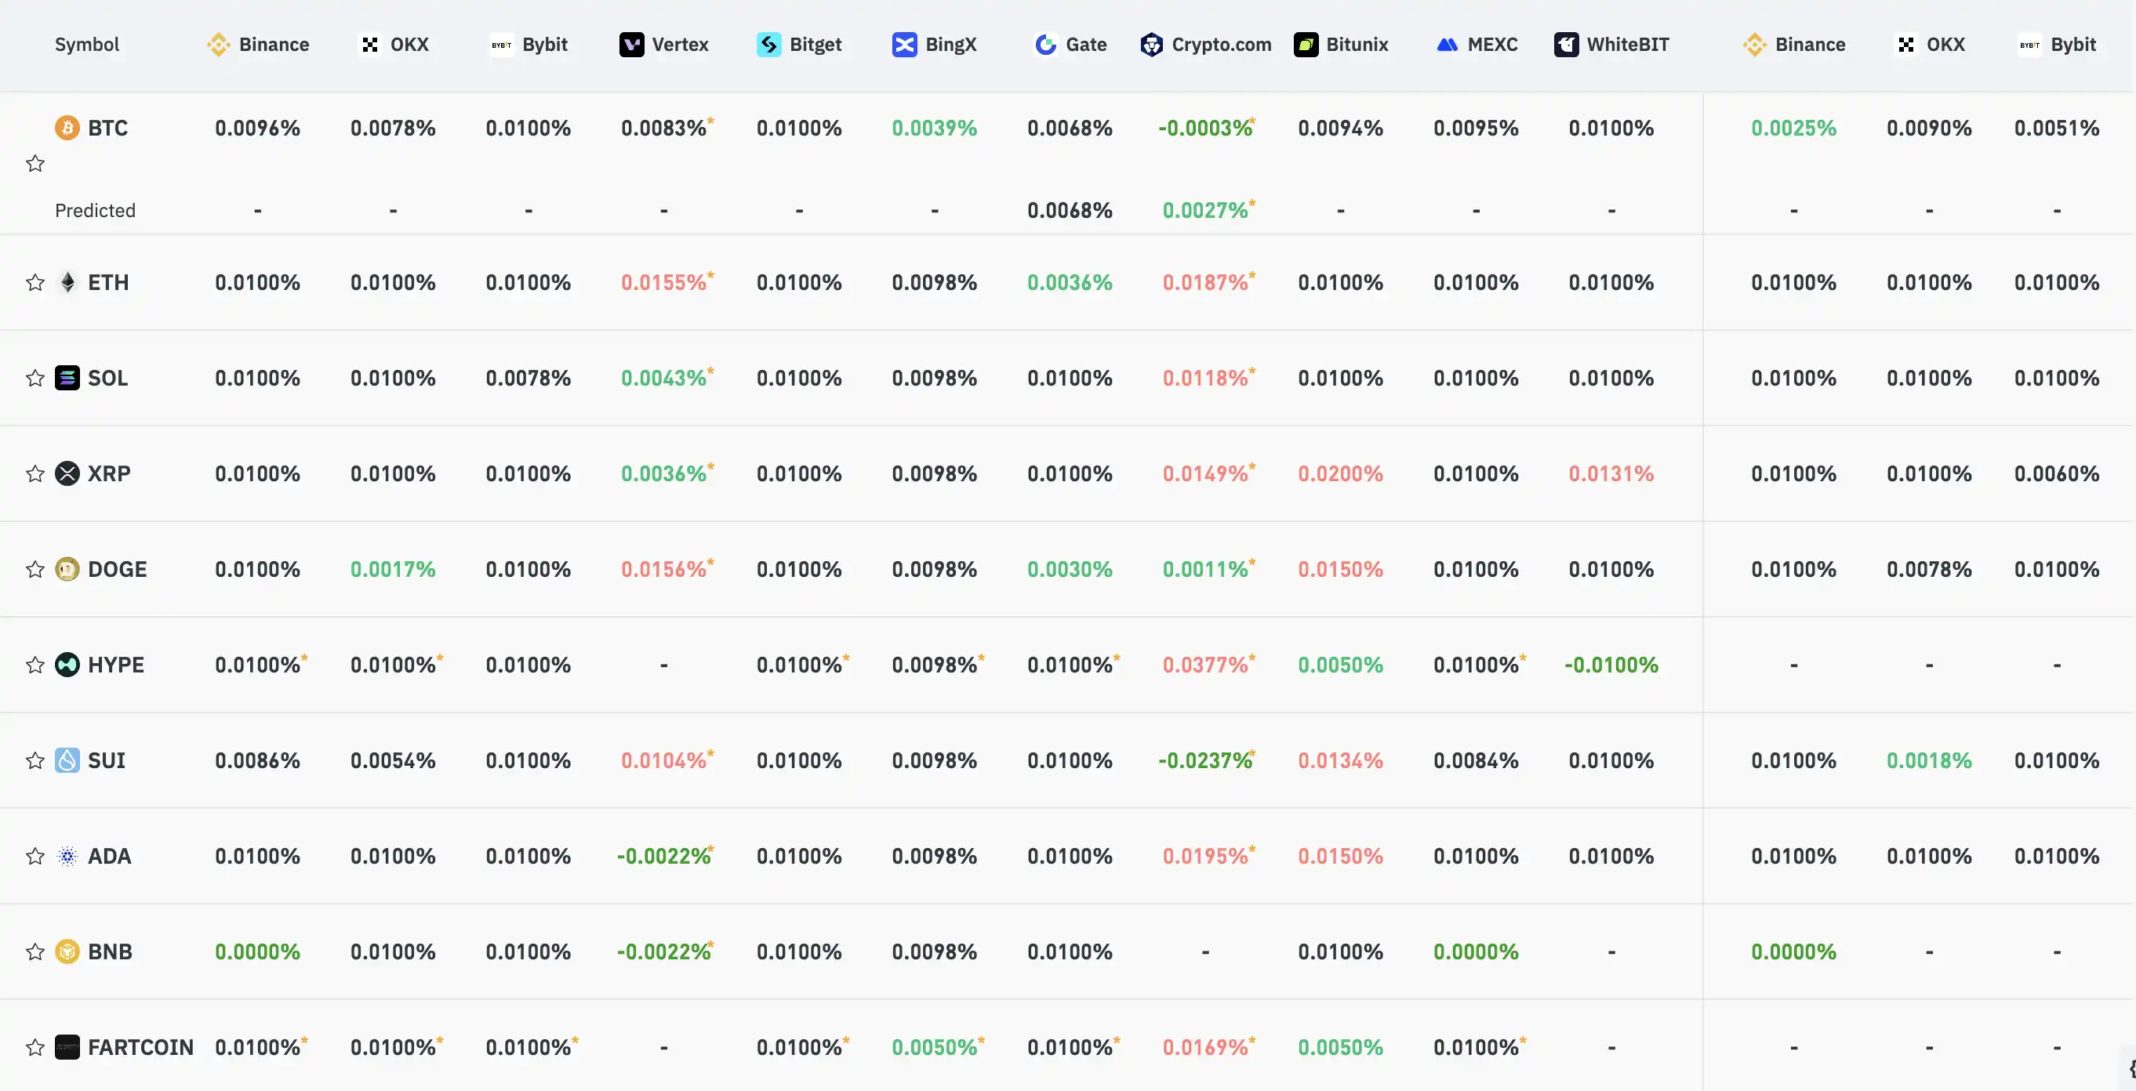This screenshot has height=1091, width=2136.
Task: Click the Ethereum coin icon
Action: click(67, 282)
